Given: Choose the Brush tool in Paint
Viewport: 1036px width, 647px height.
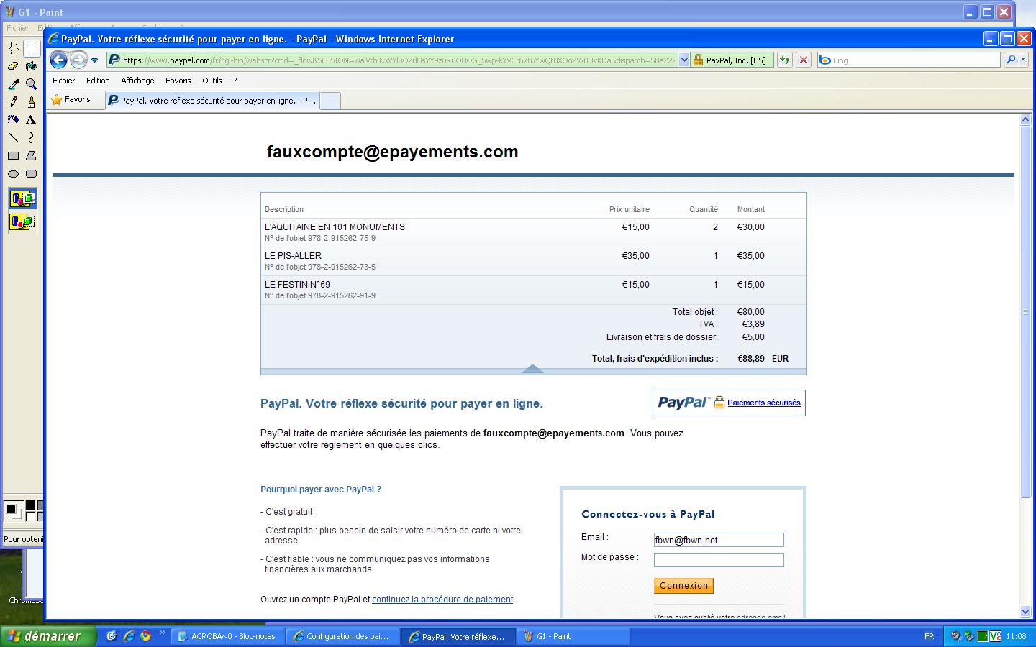Looking at the screenshot, I should (x=32, y=102).
